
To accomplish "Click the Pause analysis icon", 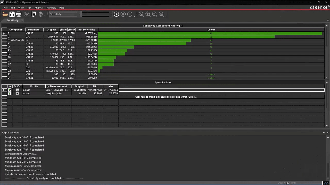I will point(123,14).
